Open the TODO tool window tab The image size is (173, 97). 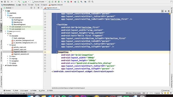[50, 91]
